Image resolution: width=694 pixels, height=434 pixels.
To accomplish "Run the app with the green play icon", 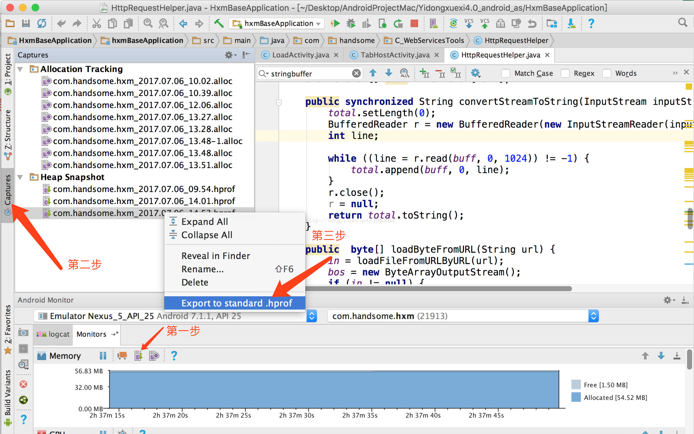I will coord(335,23).
